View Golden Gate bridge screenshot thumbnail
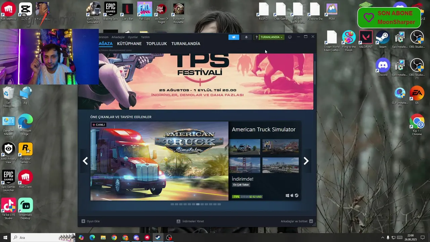430x242 pixels. pyautogui.click(x=245, y=165)
